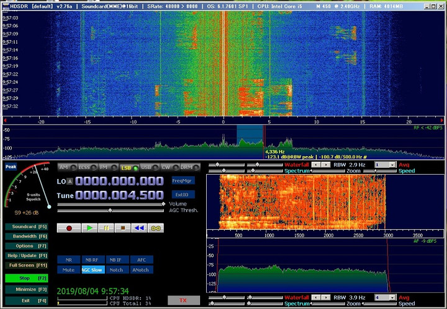Viewport: 447px width, 309px height.
Task: Adjust the lower Zoom slider
Action: pyautogui.click(x=328, y=303)
